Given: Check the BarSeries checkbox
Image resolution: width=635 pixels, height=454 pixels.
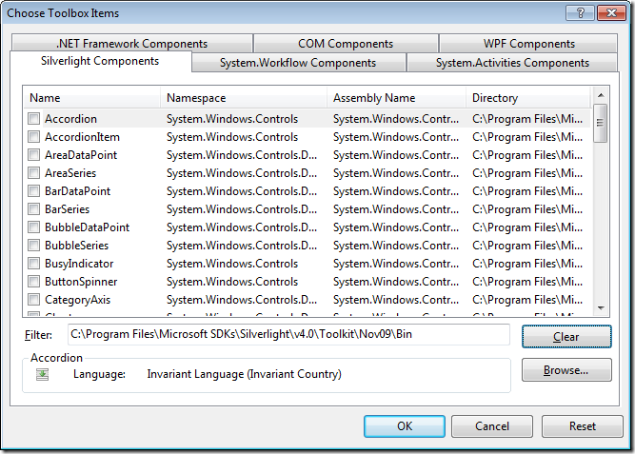Looking at the screenshot, I should pyautogui.click(x=33, y=209).
